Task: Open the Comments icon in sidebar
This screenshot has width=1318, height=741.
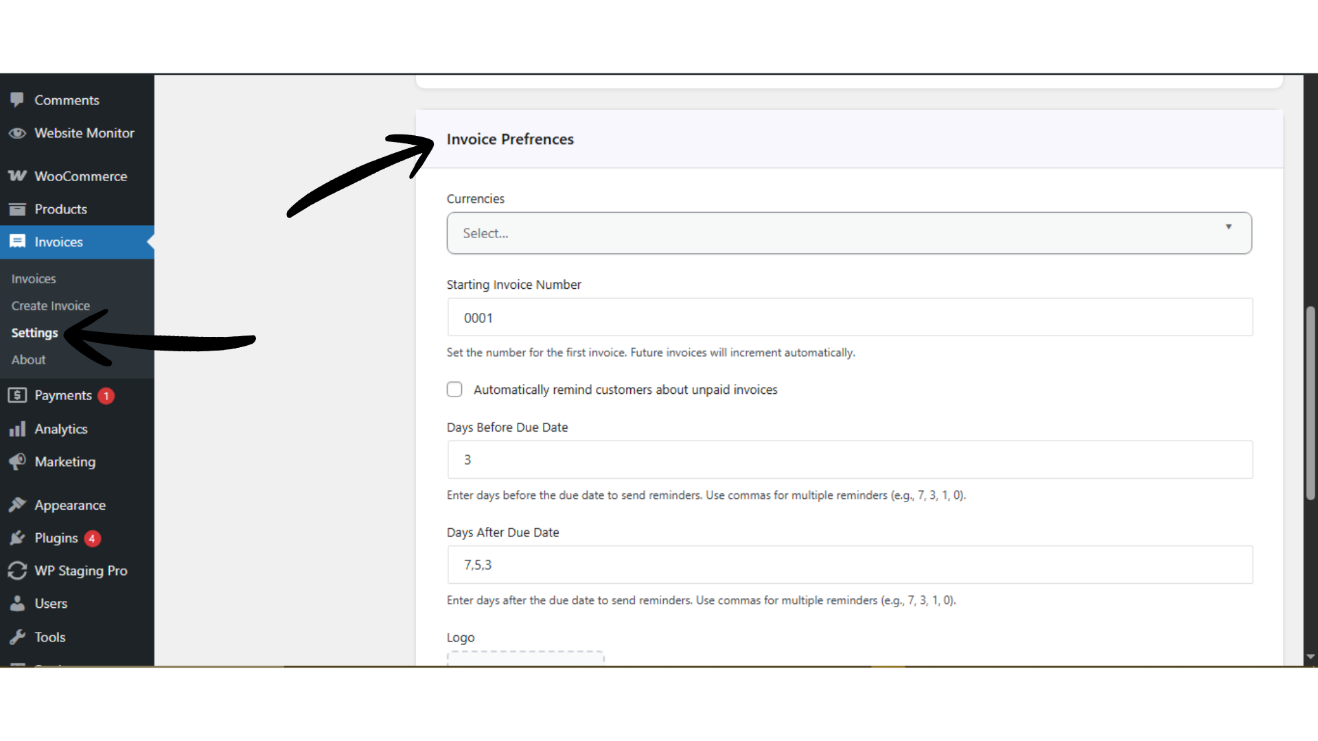Action: click(17, 99)
